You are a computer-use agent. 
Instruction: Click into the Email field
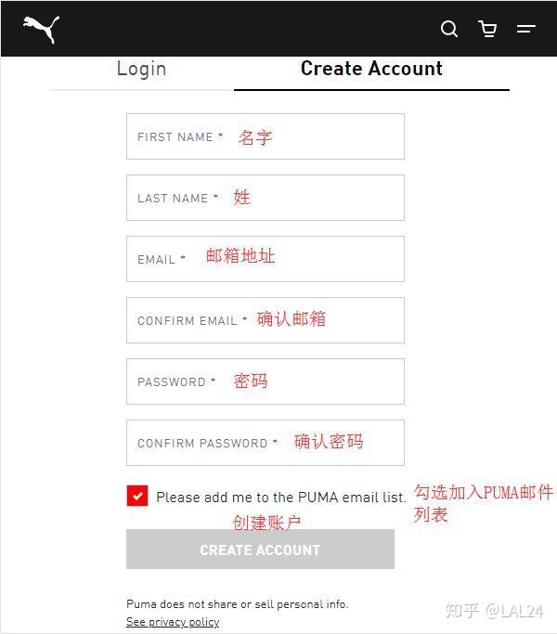(266, 259)
